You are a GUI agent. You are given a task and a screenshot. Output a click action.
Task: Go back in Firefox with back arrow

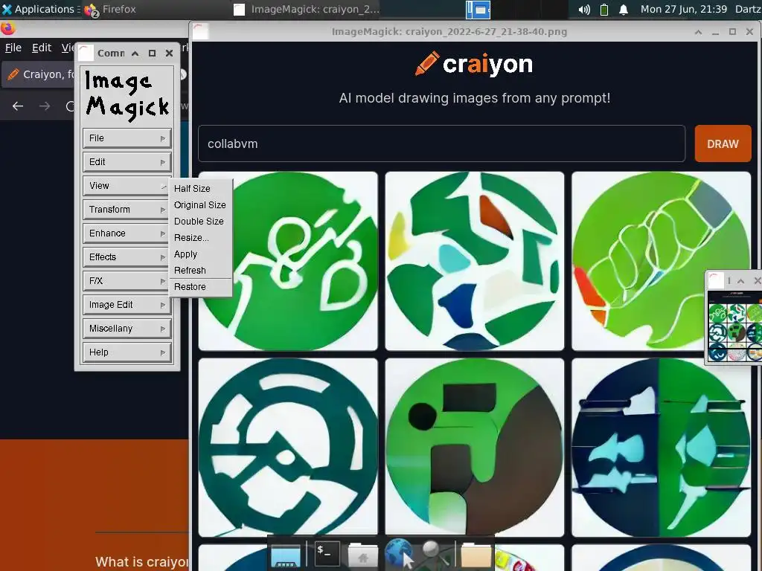[x=18, y=106]
